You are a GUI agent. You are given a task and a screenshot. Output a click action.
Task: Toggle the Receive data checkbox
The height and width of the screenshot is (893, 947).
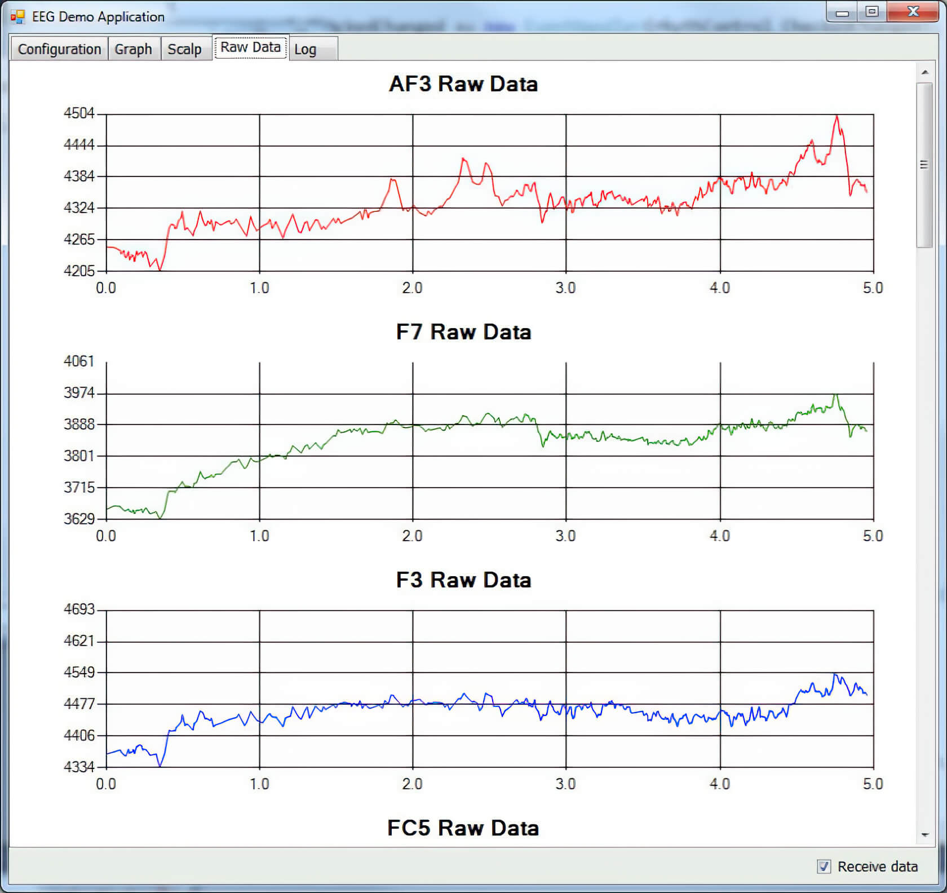pyautogui.click(x=824, y=867)
